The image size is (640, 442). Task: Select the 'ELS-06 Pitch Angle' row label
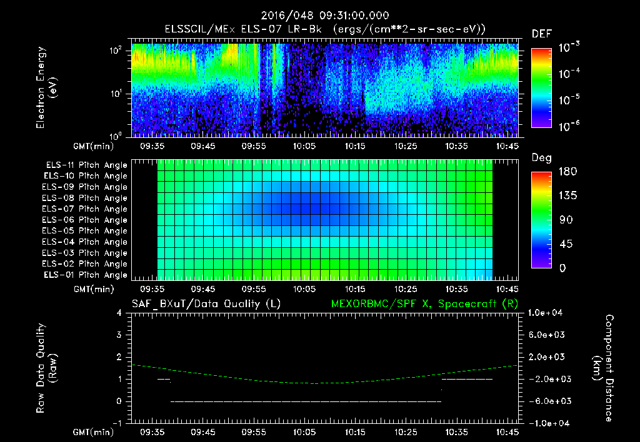[84, 220]
